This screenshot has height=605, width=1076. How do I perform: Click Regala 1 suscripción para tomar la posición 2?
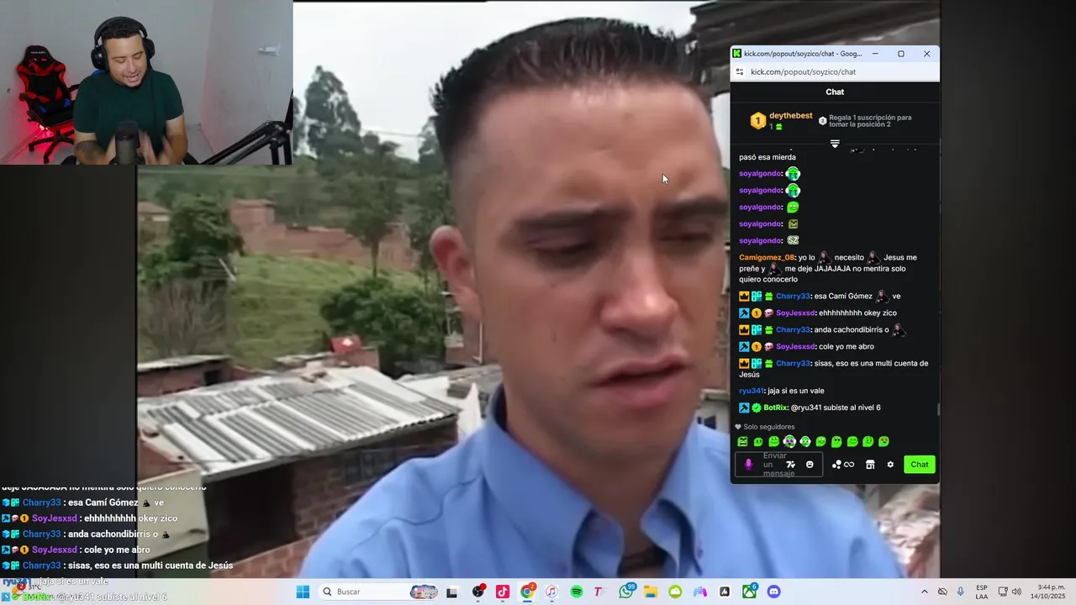[x=866, y=121]
